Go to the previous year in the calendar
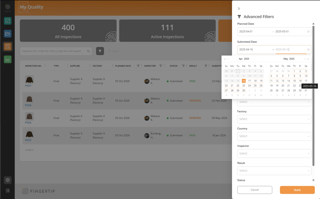The image size is (320, 199). click(225, 59)
